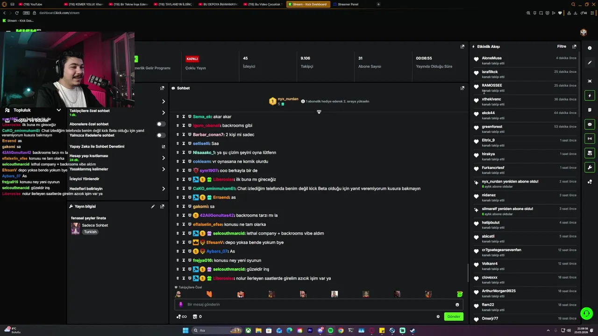The height and width of the screenshot is (336, 598).
Task: Pop out the Sohbet chat panel
Action: coord(462,88)
